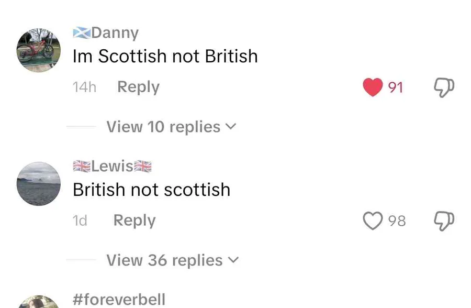The width and height of the screenshot is (471, 308).
Task: Reply to Danny's comment
Action: coord(138,87)
